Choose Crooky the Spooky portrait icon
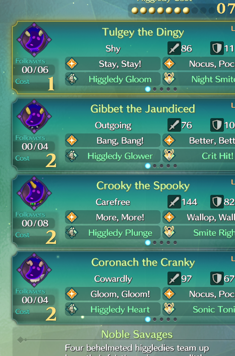The image size is (235, 356). click(x=34, y=193)
